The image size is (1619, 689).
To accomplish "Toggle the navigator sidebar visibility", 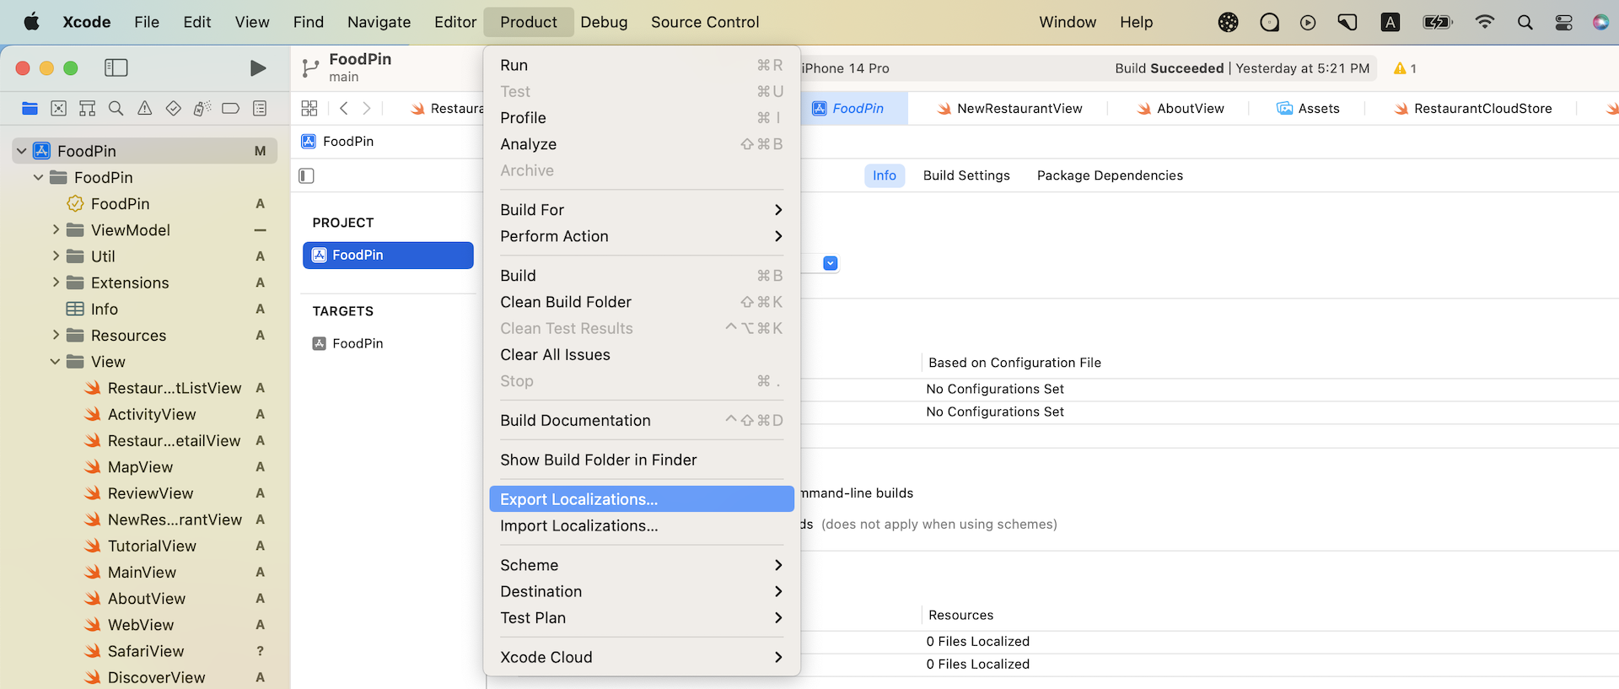I will [x=116, y=67].
